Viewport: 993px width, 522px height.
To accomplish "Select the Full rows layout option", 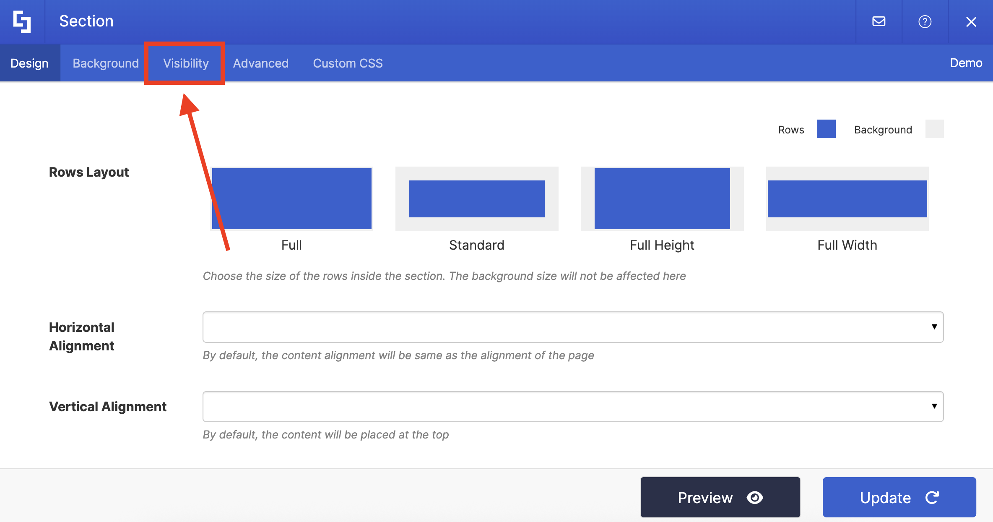I will (292, 199).
